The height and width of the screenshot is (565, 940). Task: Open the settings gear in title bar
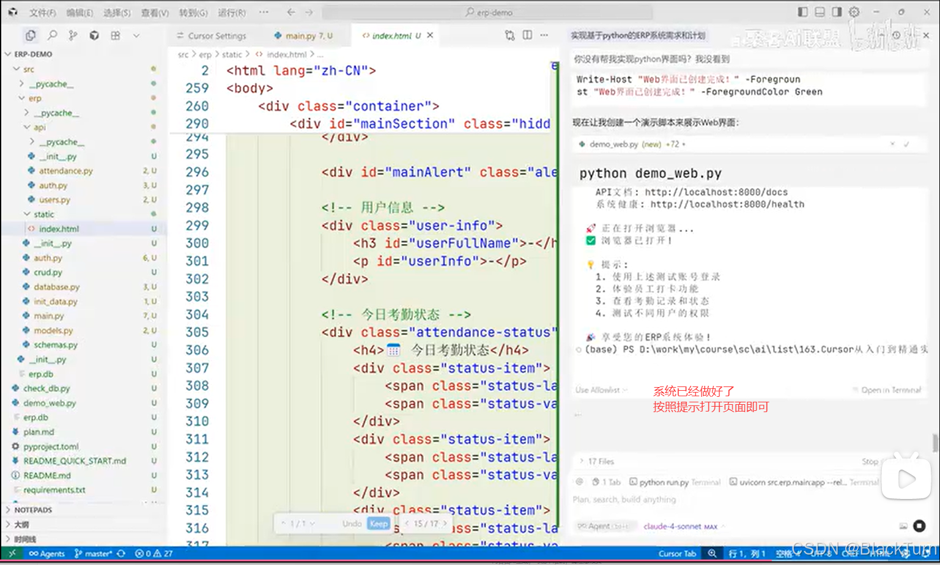(854, 12)
